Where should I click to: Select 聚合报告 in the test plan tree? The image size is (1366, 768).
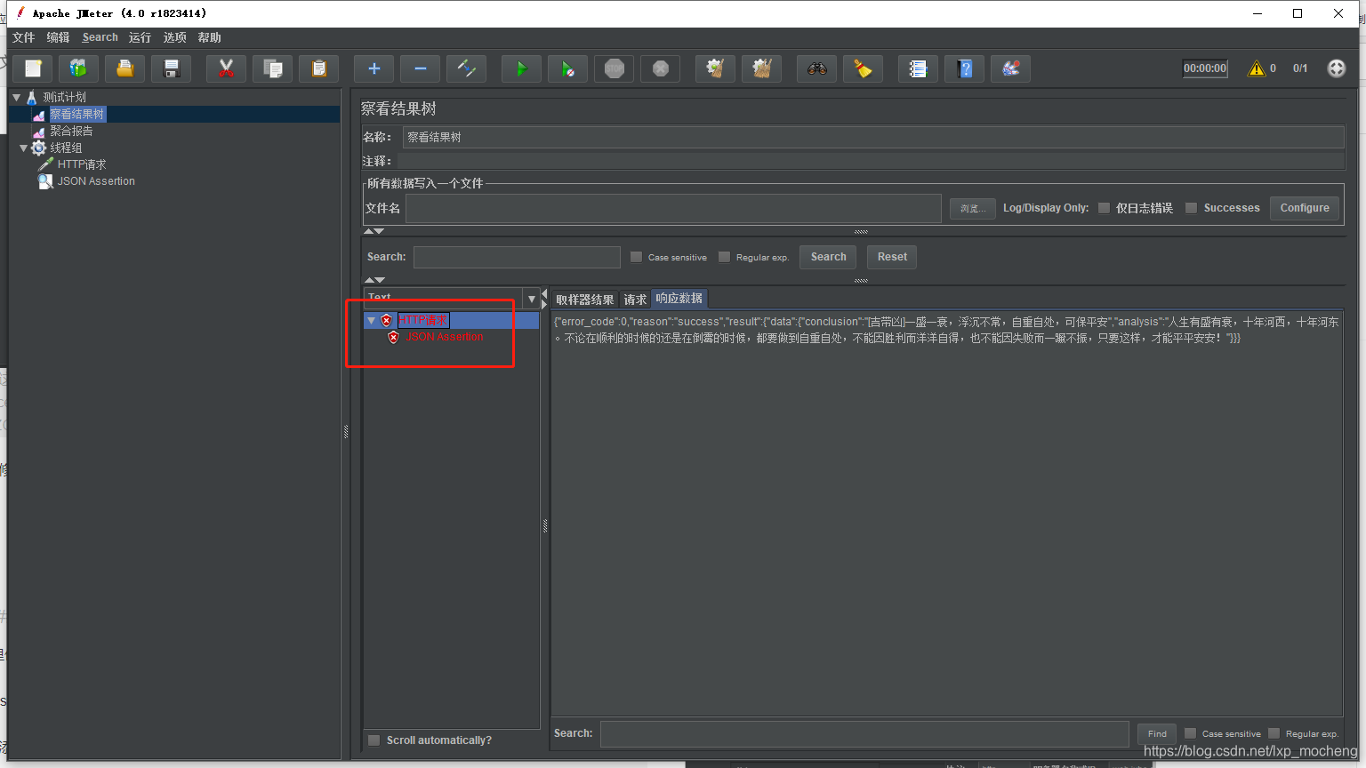click(x=71, y=131)
